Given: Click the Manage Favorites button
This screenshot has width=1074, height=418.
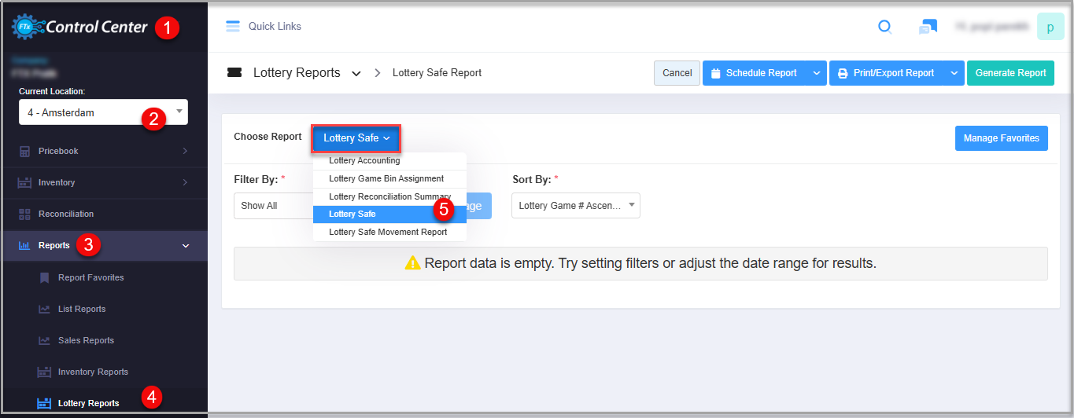Looking at the screenshot, I should pos(1001,137).
